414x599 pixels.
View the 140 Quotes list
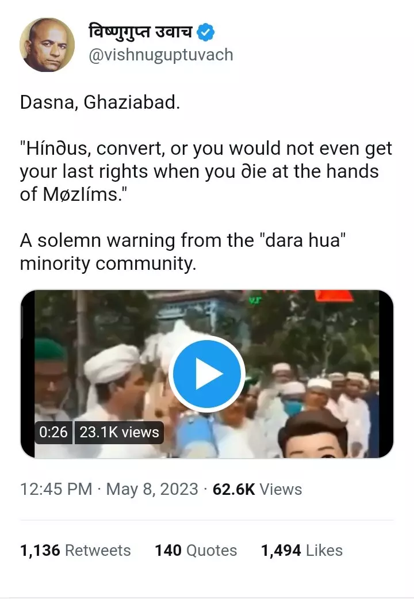pos(195,551)
